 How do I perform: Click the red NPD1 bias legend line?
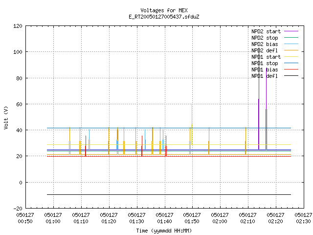tap(291, 70)
